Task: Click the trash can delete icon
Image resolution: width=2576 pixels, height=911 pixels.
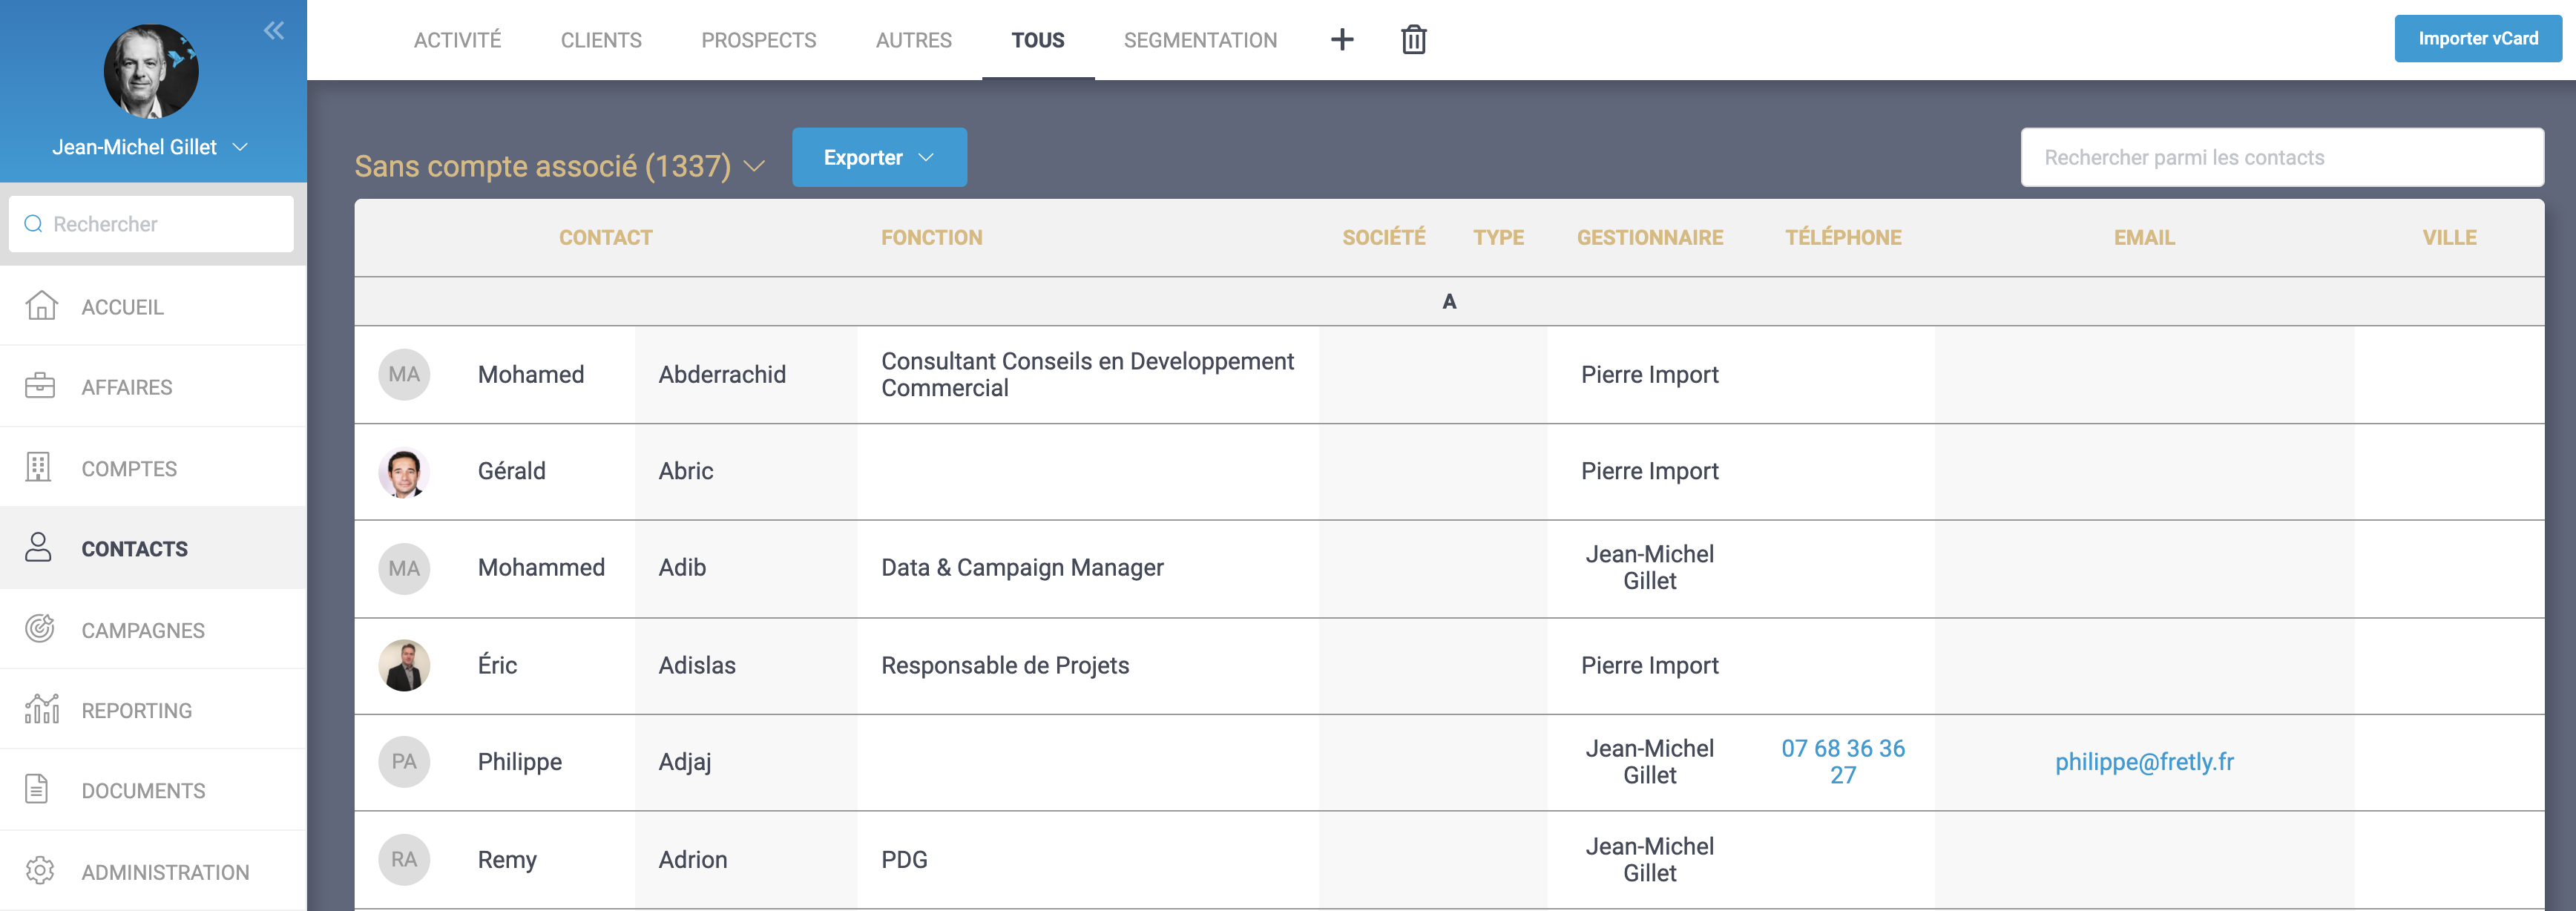Action: click(1413, 40)
